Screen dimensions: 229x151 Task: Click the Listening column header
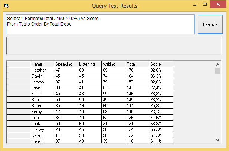coord(89,64)
